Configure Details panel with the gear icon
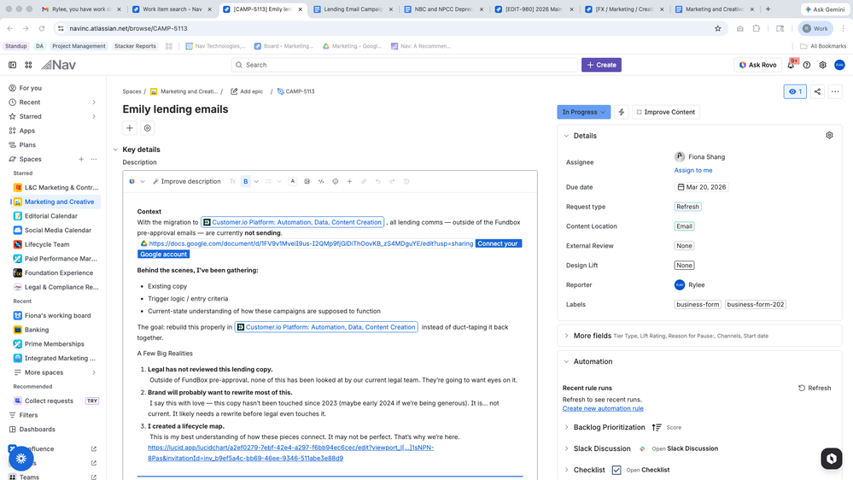Image resolution: width=853 pixels, height=480 pixels. click(x=829, y=136)
